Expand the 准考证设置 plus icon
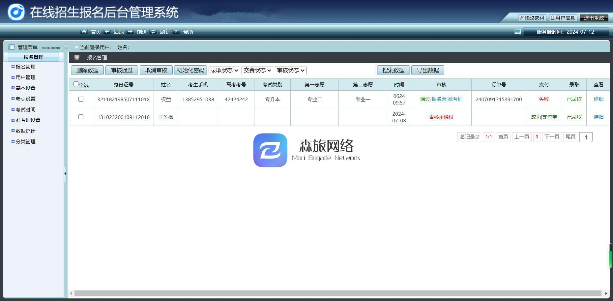This screenshot has height=301, width=613. pos(13,120)
